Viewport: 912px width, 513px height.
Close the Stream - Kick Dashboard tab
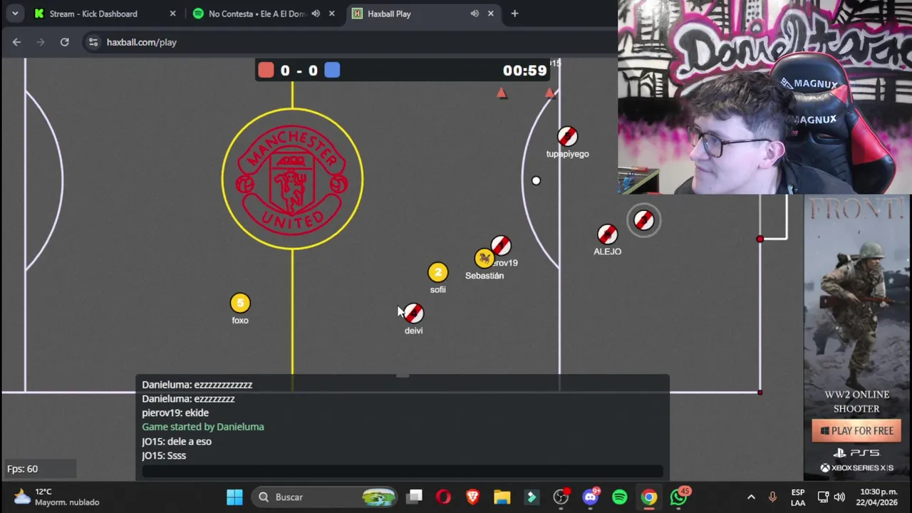[x=172, y=14]
